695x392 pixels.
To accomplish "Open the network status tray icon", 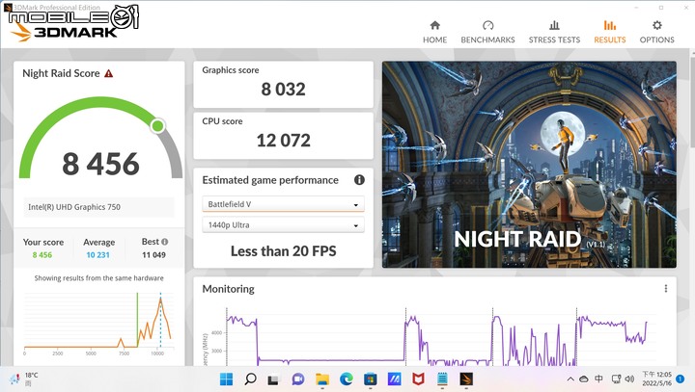I will click(616, 379).
